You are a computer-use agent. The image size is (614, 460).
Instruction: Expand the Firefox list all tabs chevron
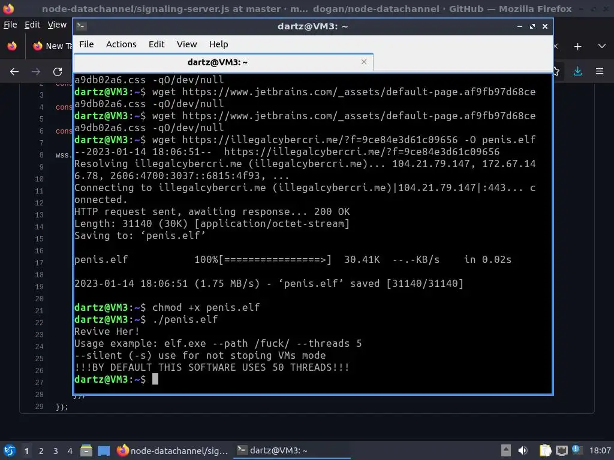coord(602,46)
